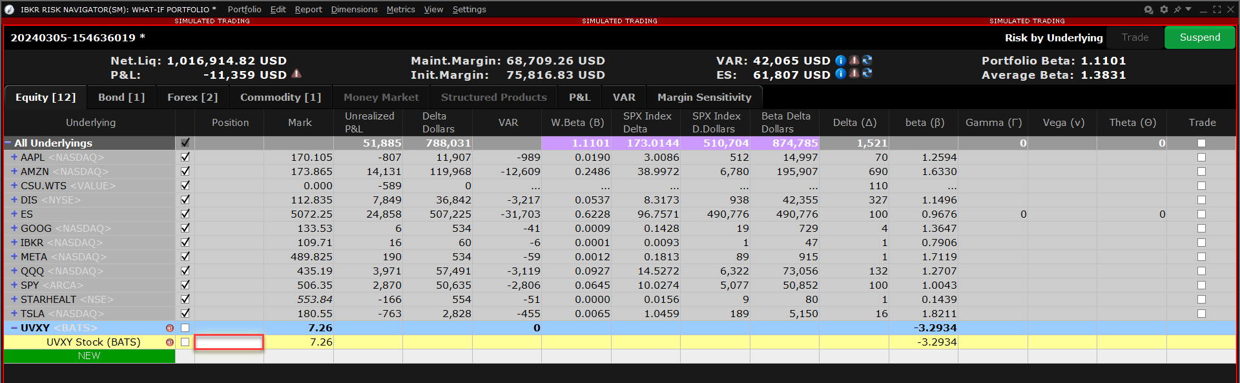Click warning triangle next to P&L
The width and height of the screenshot is (1240, 383).
[296, 74]
